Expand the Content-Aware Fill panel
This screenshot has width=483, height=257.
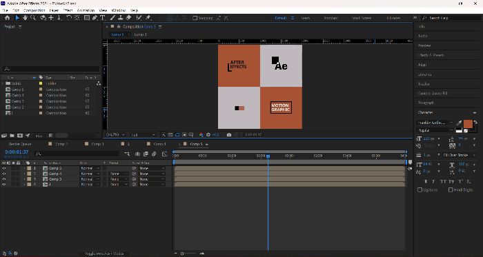click(433, 93)
